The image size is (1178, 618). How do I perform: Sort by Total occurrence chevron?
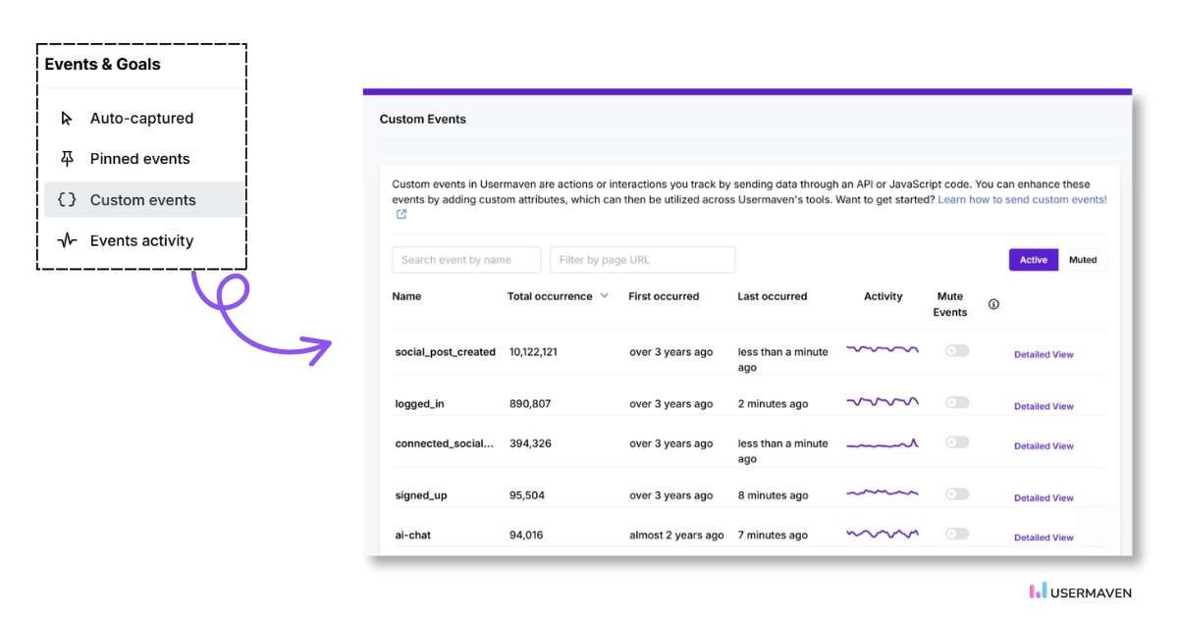tap(605, 296)
